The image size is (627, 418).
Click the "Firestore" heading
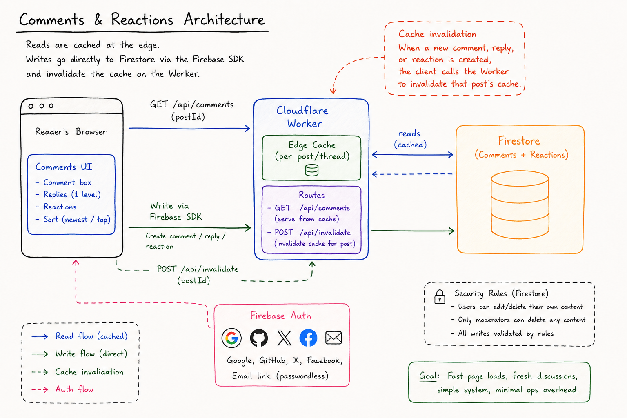point(519,141)
